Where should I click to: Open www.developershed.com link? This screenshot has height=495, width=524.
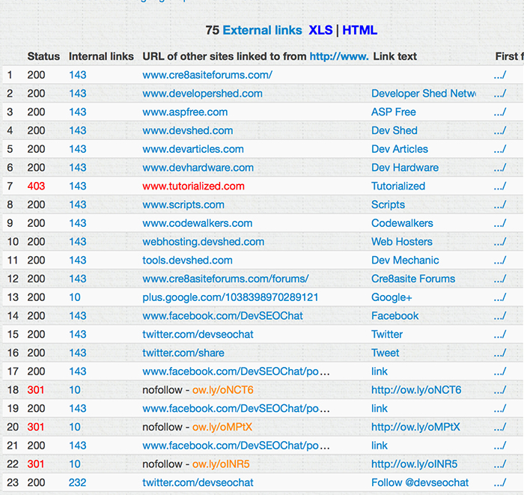point(203,94)
